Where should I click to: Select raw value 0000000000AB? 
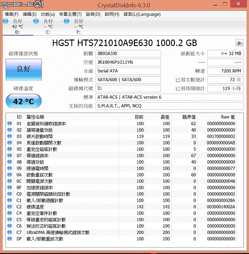(221, 143)
